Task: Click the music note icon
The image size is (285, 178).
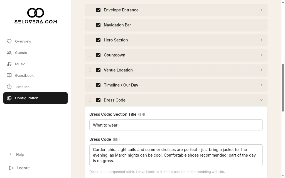Action: click(x=9, y=64)
